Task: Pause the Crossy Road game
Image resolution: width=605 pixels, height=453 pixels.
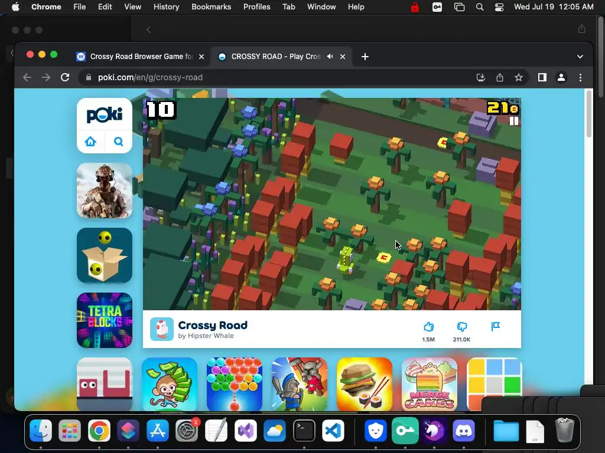Action: point(513,121)
